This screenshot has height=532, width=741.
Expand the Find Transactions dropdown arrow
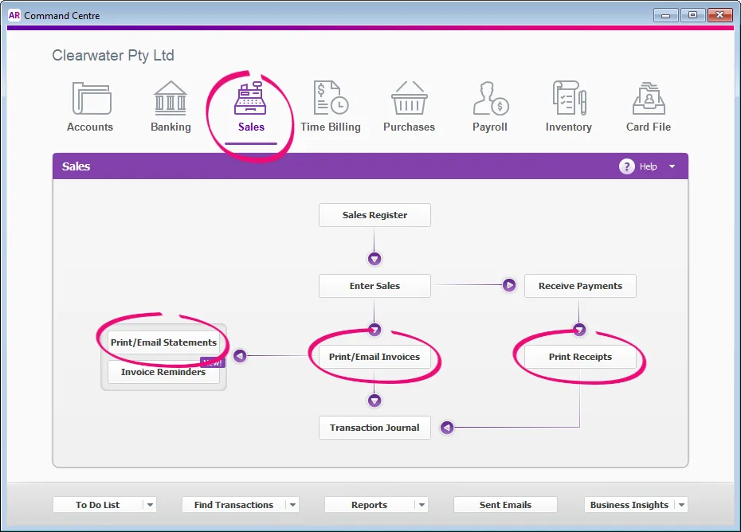click(292, 505)
